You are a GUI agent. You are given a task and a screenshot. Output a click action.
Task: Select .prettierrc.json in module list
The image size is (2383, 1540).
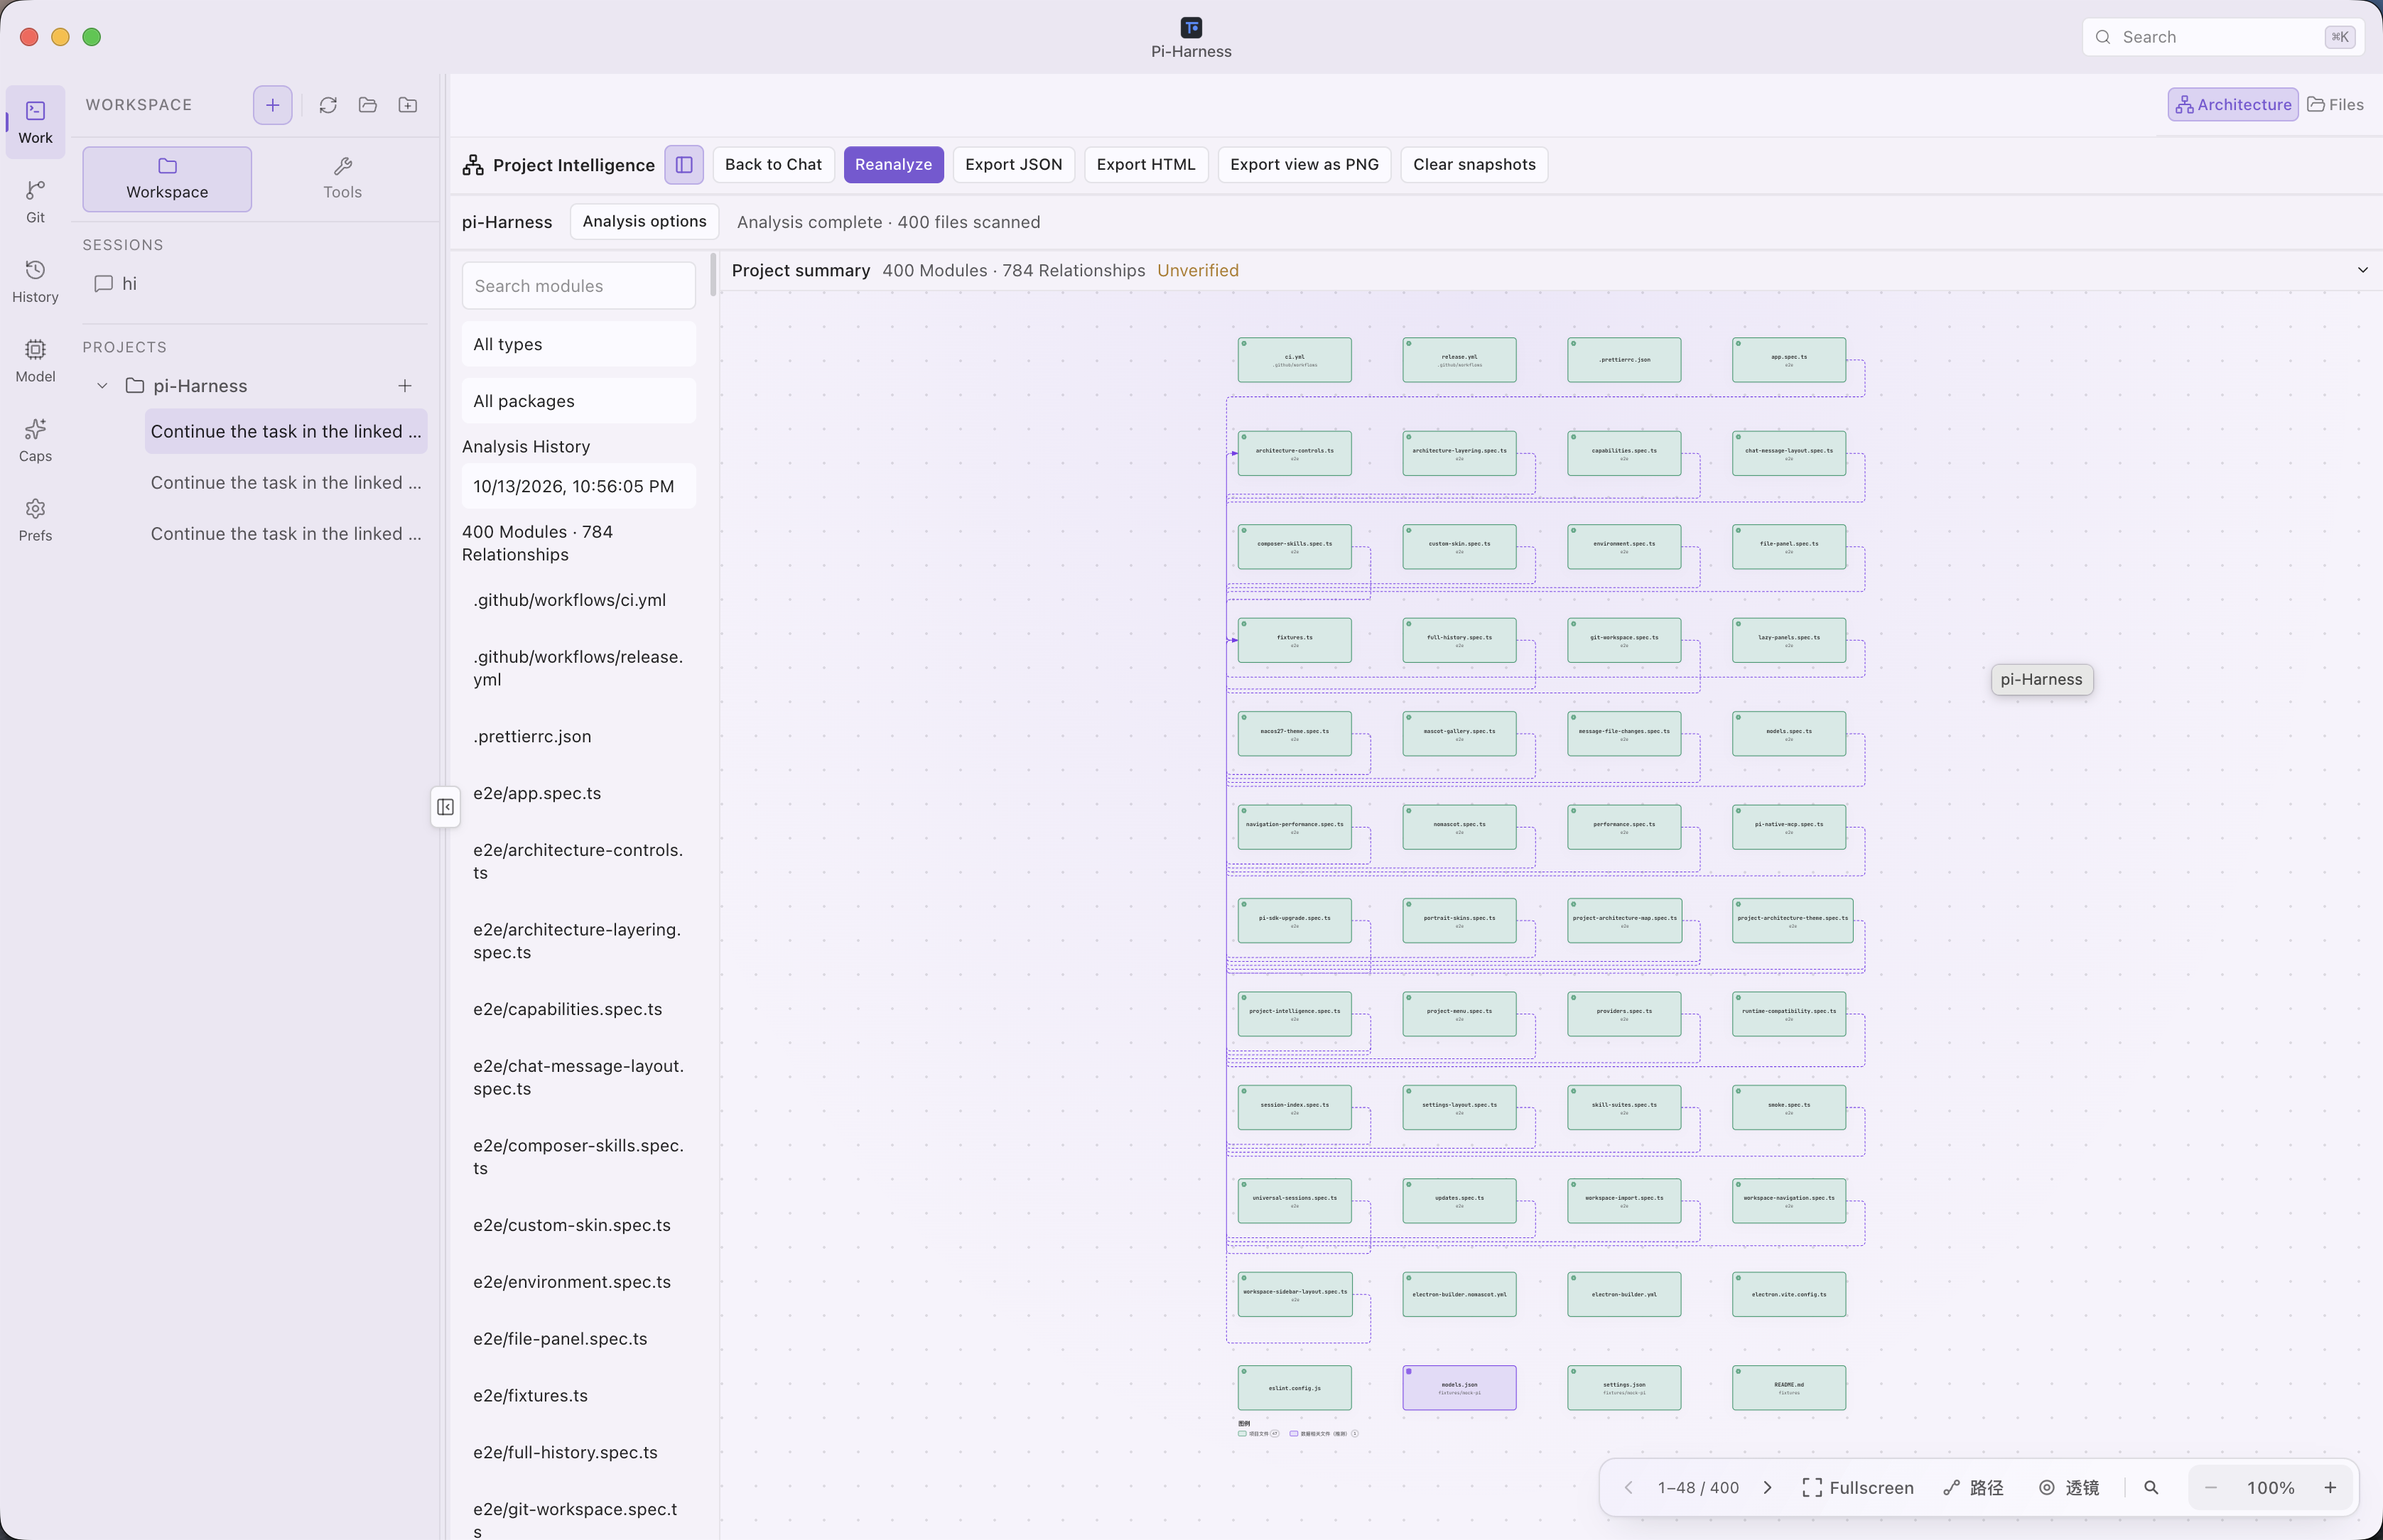click(x=578, y=737)
